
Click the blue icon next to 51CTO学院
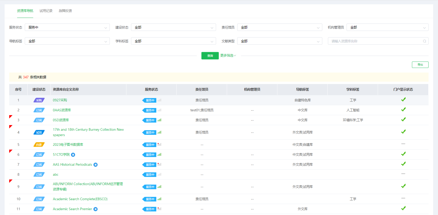[73, 155]
